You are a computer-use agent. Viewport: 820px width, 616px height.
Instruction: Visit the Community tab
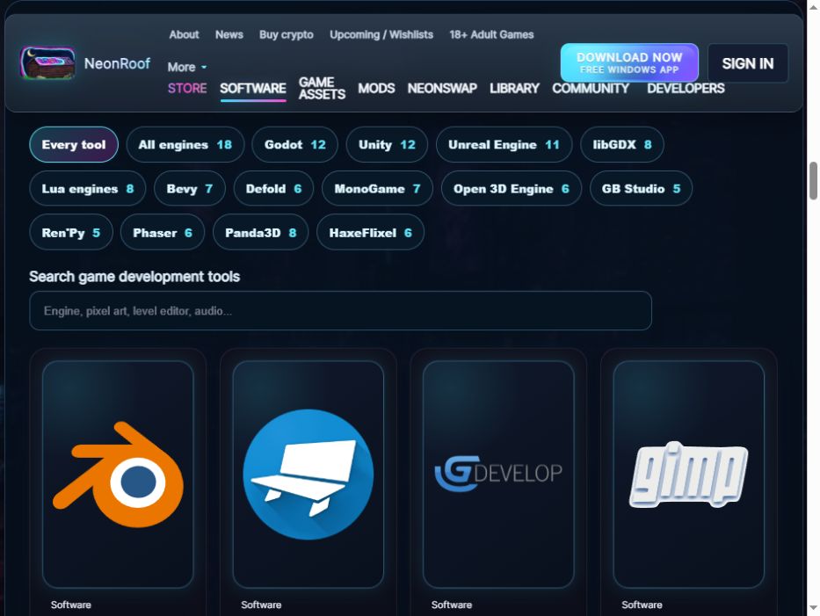591,89
